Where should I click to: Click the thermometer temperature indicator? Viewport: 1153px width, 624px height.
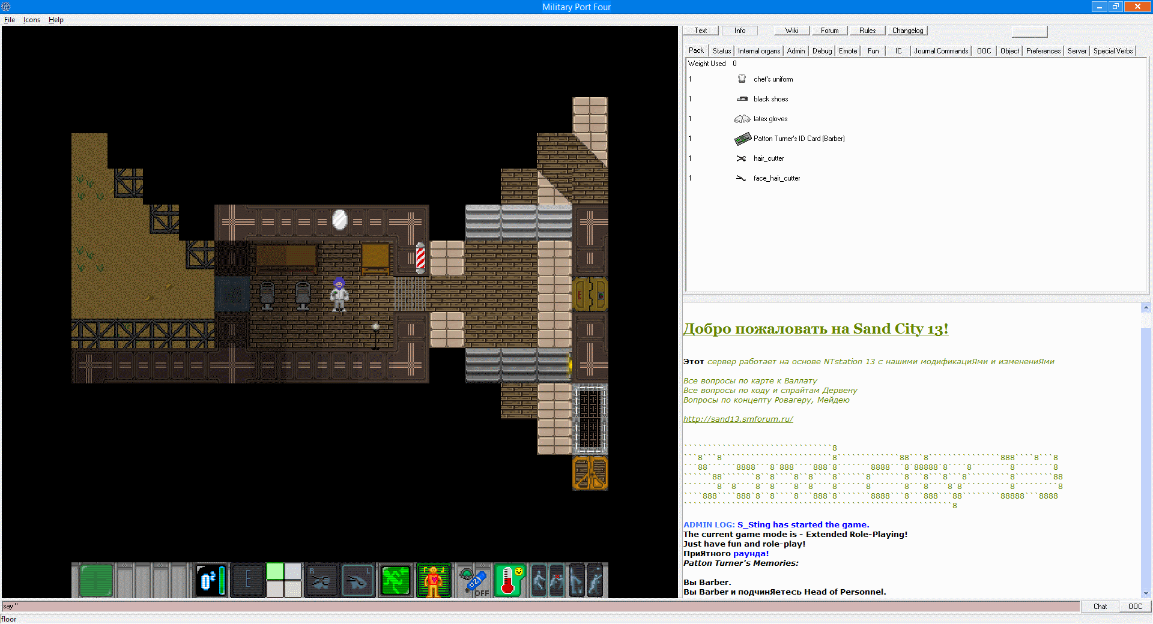coord(510,581)
